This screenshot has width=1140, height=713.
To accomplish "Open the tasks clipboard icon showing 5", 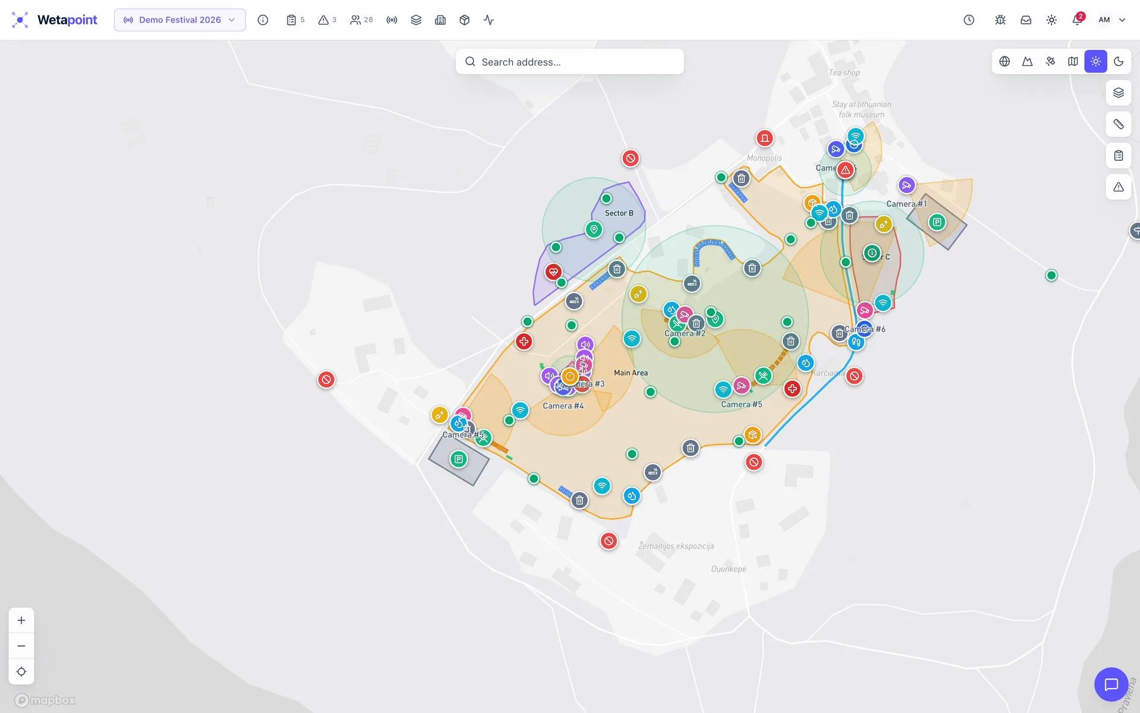I will point(295,20).
